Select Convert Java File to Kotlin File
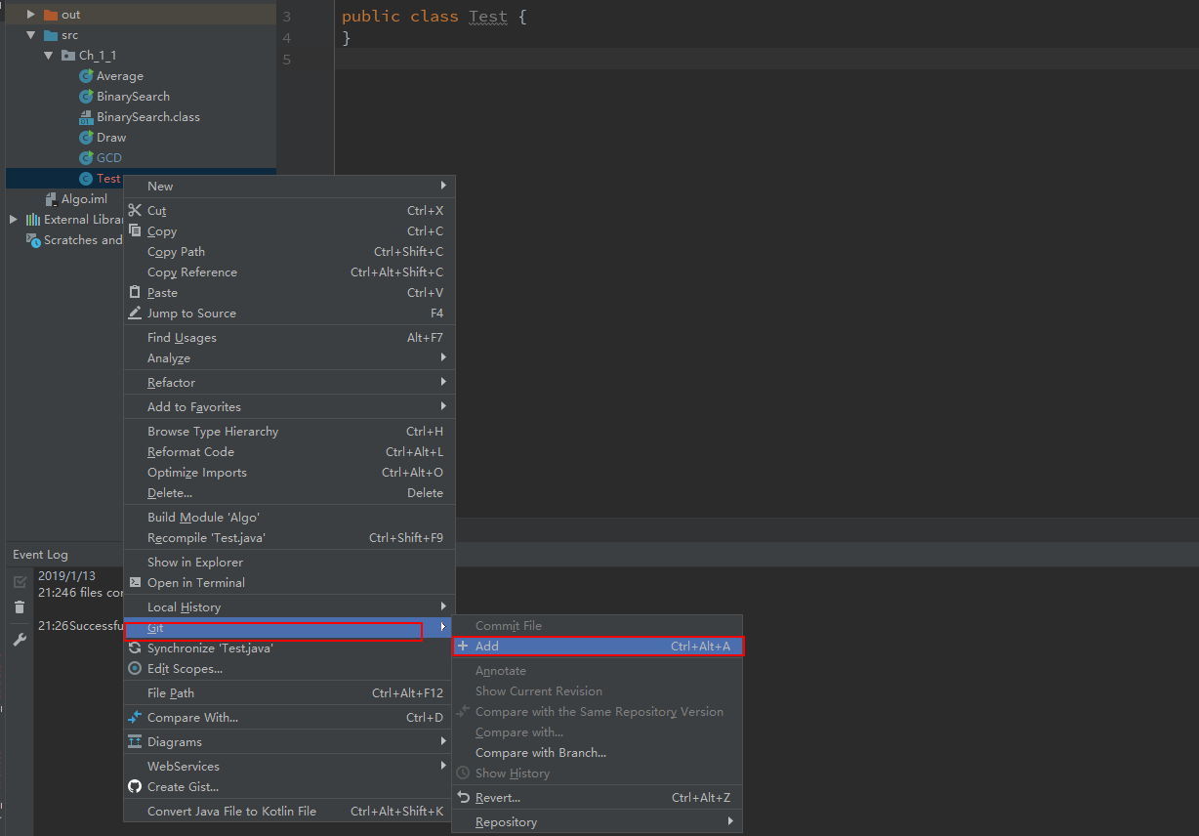Image resolution: width=1199 pixels, height=836 pixels. coord(231,812)
